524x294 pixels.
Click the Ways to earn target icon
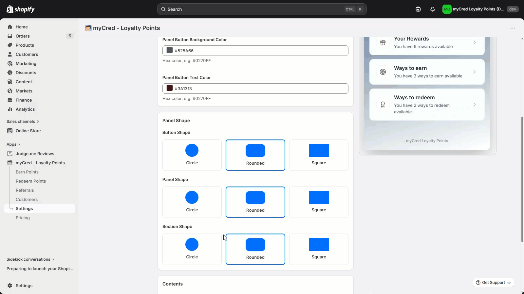tap(383, 72)
